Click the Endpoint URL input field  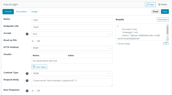pos(72,27)
